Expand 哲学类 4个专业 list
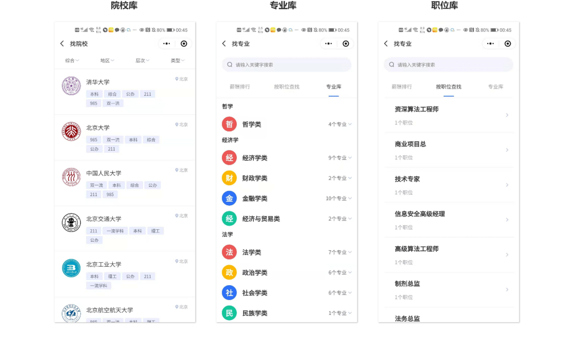Image resolution: width=581 pixels, height=340 pixels. pos(340,124)
